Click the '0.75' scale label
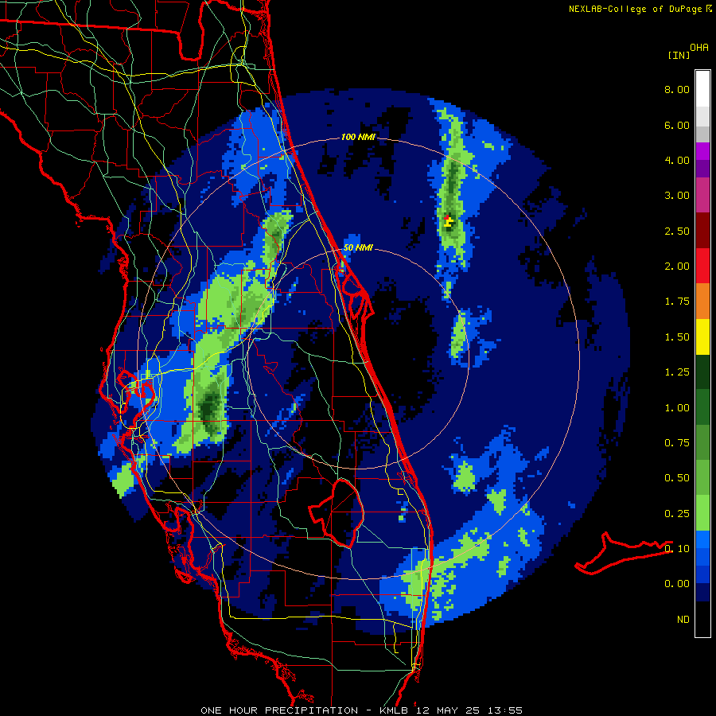The image size is (716, 716). [x=677, y=443]
